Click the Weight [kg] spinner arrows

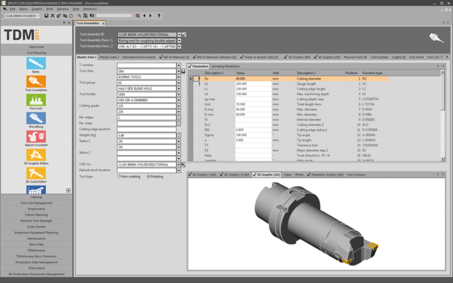tap(179, 135)
